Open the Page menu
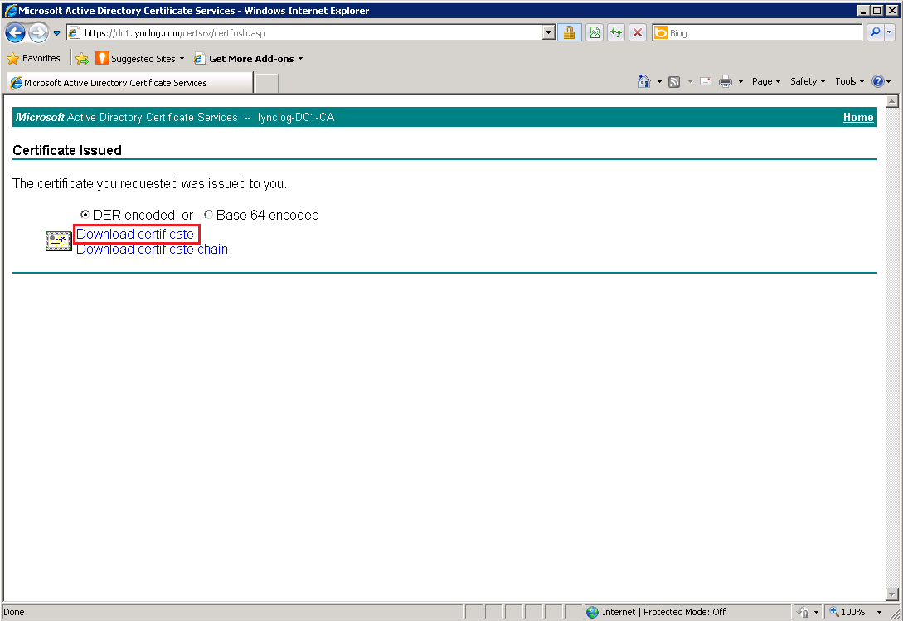 coord(766,81)
